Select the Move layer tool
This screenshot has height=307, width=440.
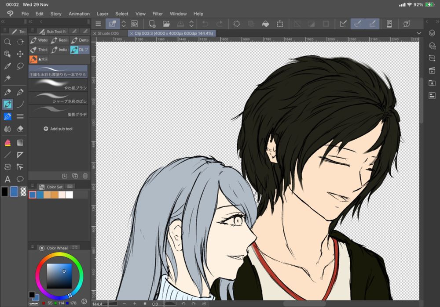(x=20, y=54)
